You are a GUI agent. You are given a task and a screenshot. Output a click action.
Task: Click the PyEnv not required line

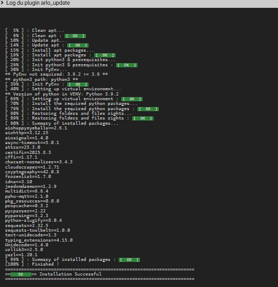coord(56,74)
